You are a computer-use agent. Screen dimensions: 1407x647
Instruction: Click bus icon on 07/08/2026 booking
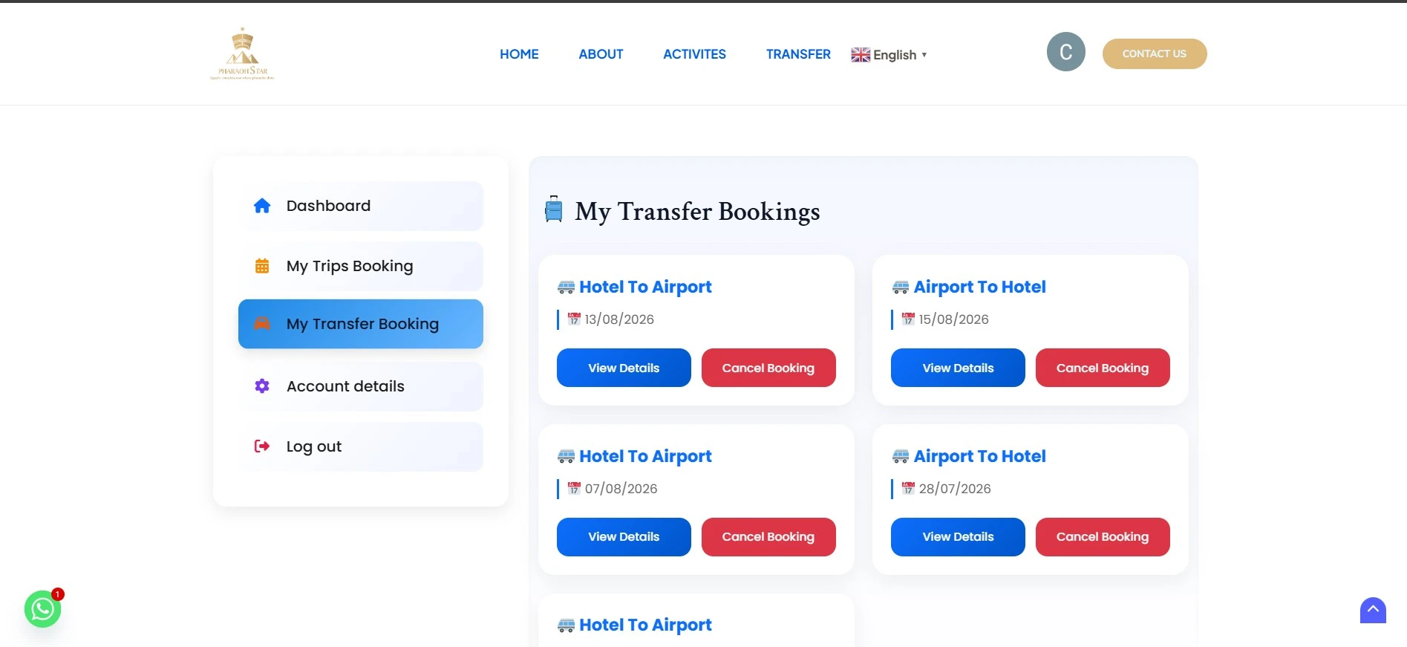pyautogui.click(x=566, y=456)
